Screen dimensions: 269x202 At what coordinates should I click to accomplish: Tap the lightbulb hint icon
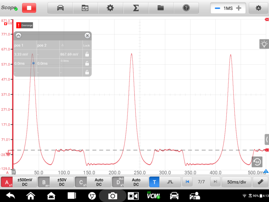(264, 44)
